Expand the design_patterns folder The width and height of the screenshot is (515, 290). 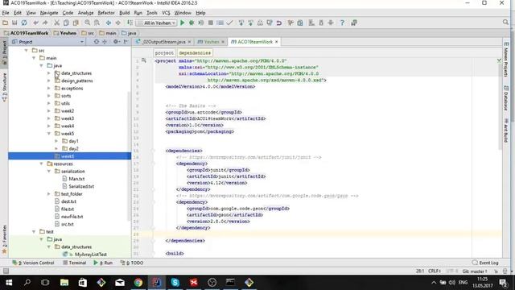[49, 81]
